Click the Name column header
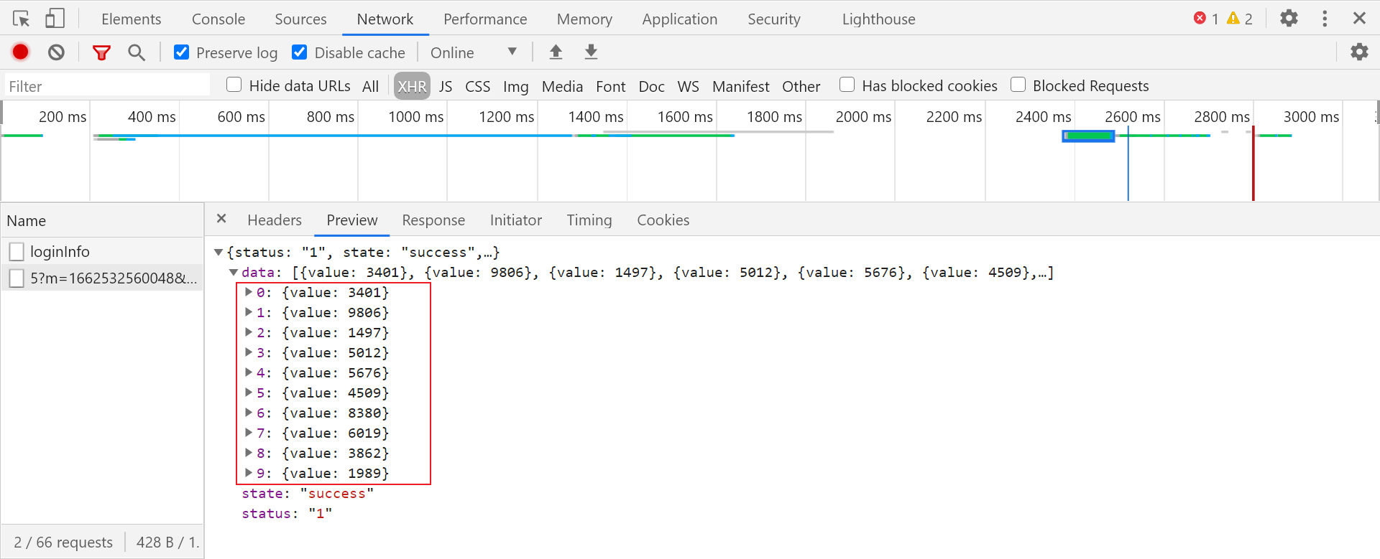1380x559 pixels. (102, 220)
